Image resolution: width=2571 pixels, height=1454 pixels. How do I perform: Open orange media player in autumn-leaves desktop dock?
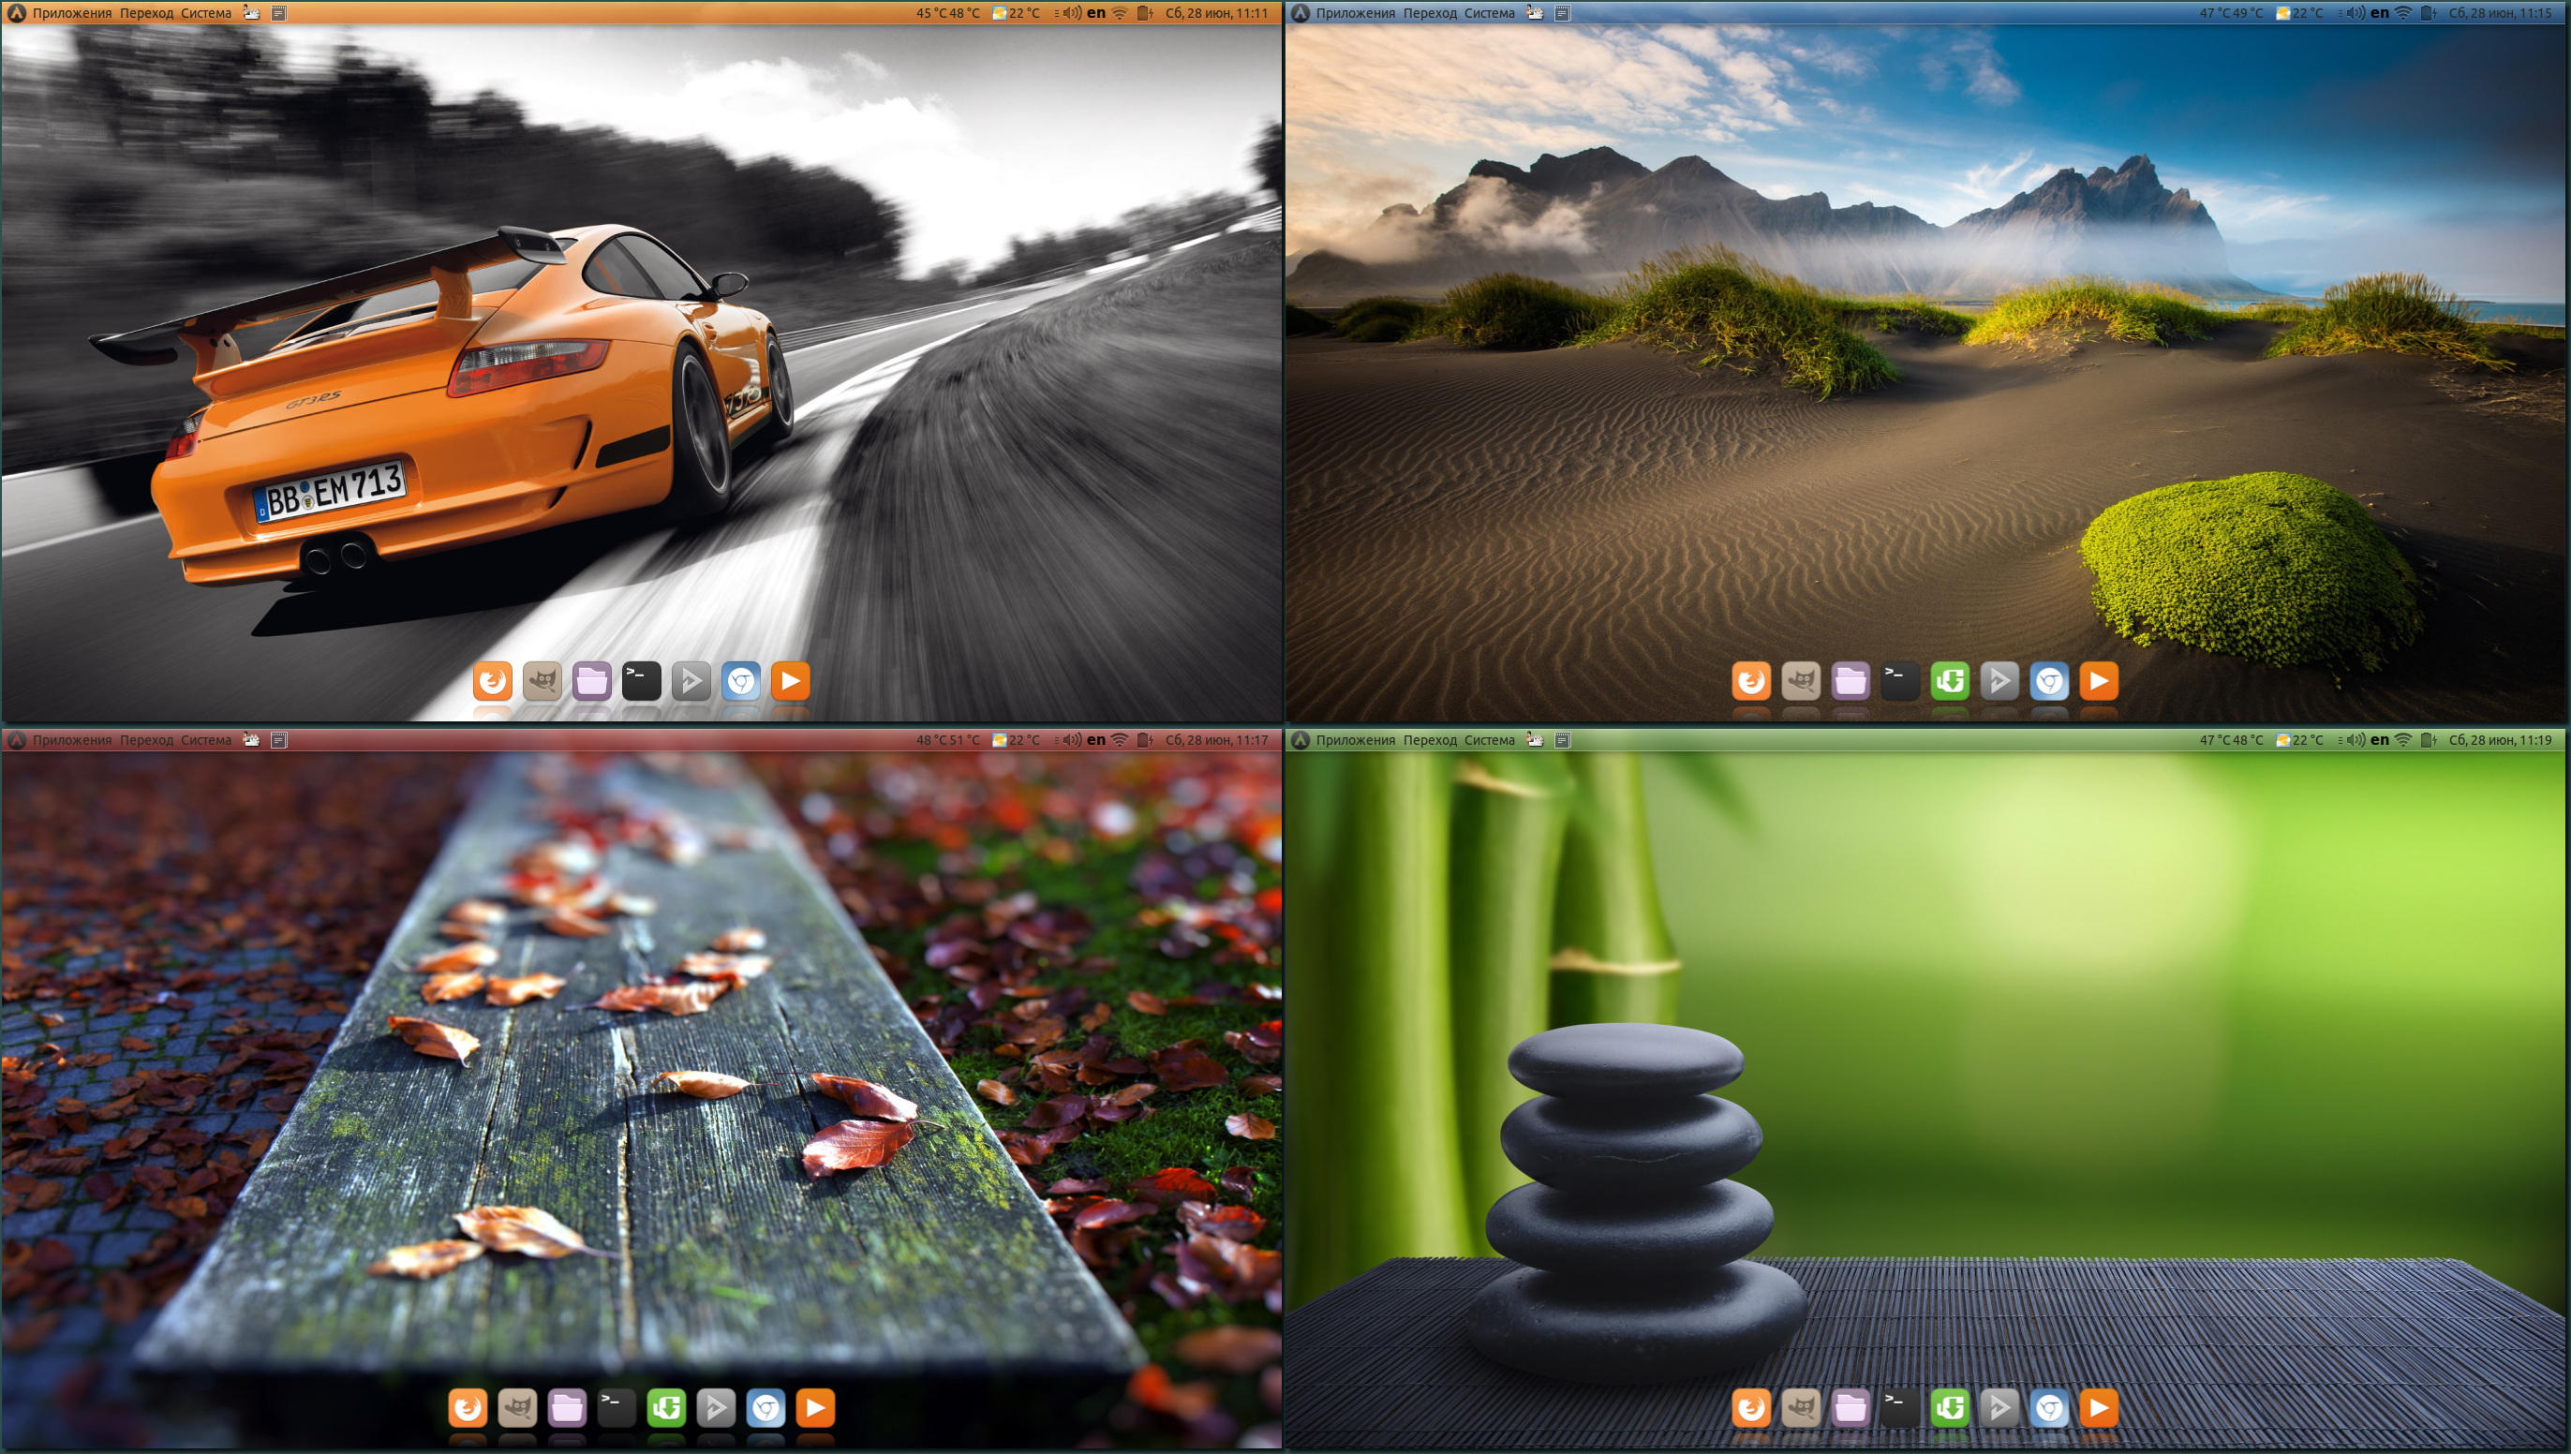point(816,1408)
